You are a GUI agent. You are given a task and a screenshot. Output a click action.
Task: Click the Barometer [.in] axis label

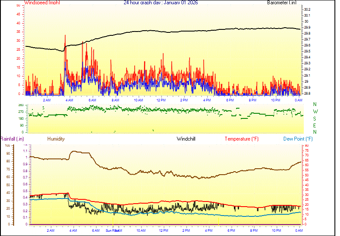(281, 3)
